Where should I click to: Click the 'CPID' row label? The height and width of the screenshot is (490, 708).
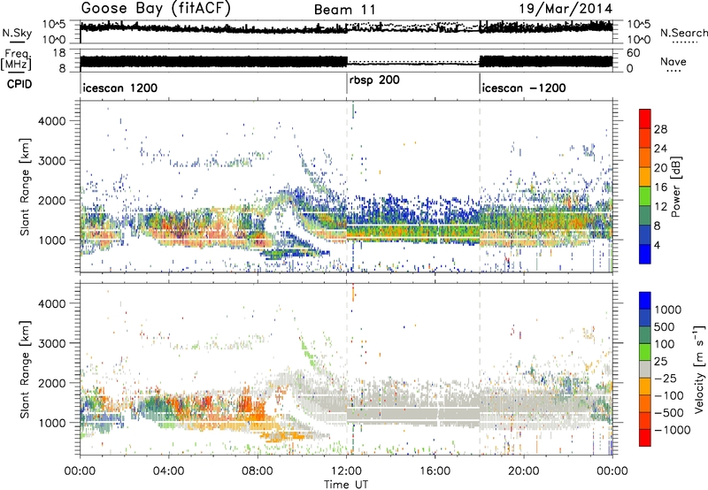pos(19,84)
